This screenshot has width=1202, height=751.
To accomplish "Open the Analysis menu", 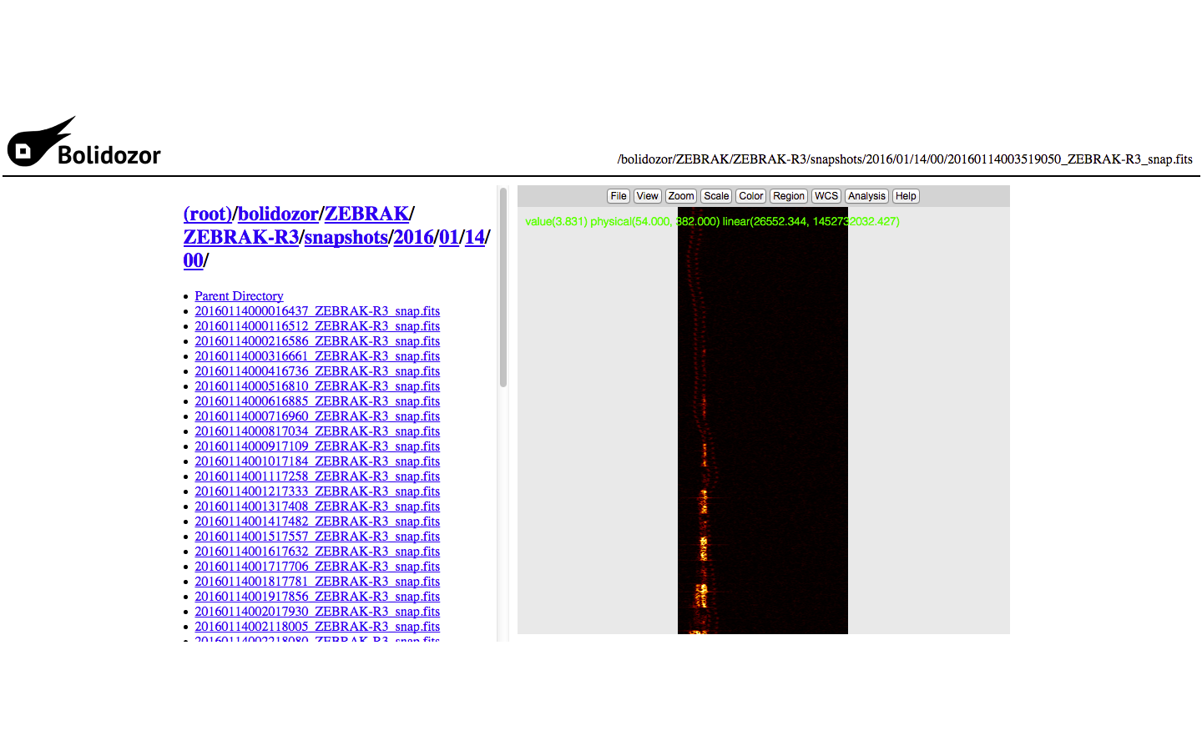I will click(866, 196).
